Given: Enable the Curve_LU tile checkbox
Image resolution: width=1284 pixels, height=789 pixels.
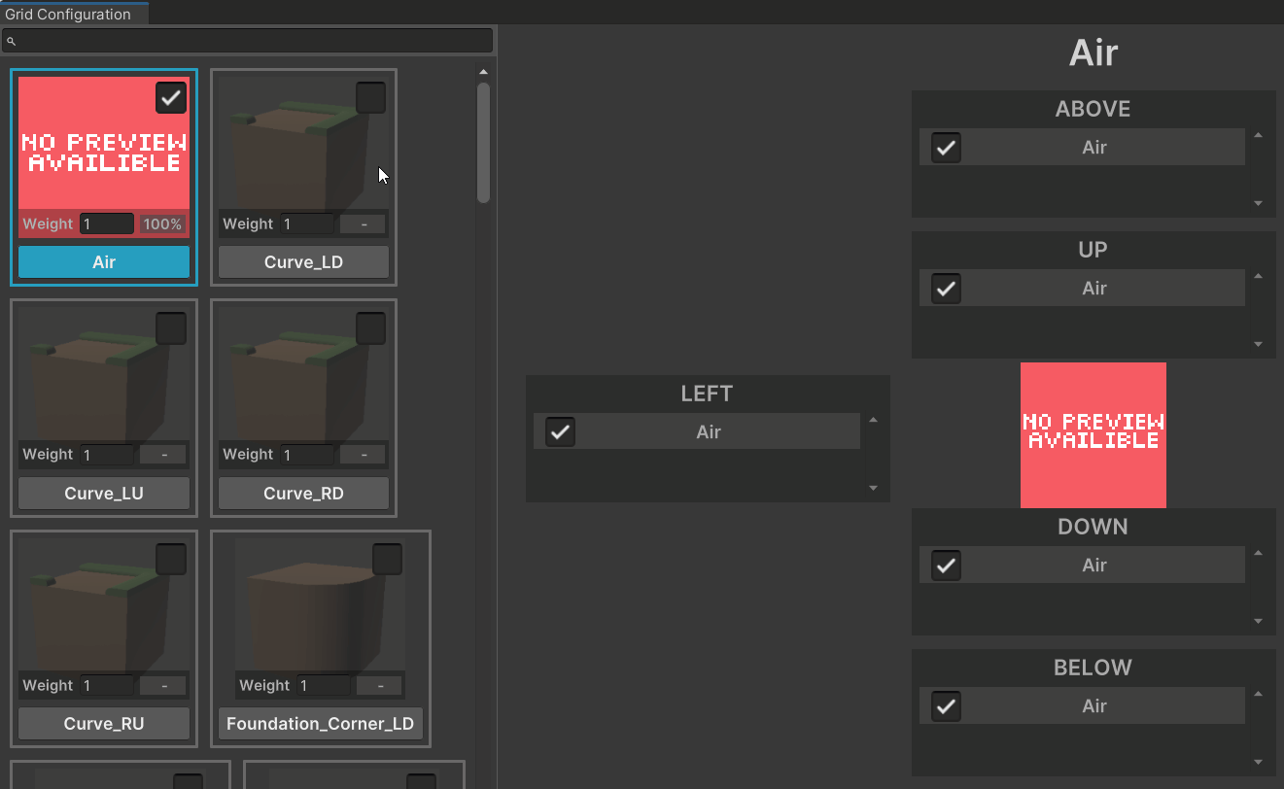Looking at the screenshot, I should click(x=171, y=328).
